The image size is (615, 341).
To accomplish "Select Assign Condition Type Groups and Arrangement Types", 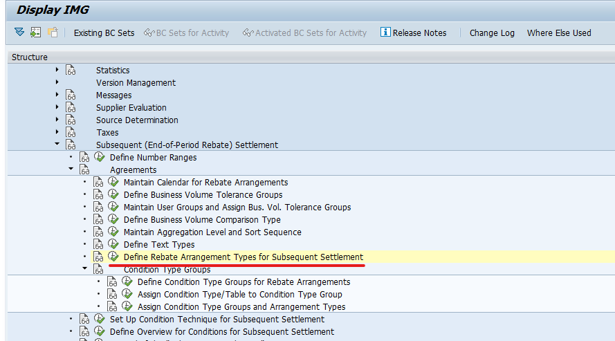I will click(241, 306).
